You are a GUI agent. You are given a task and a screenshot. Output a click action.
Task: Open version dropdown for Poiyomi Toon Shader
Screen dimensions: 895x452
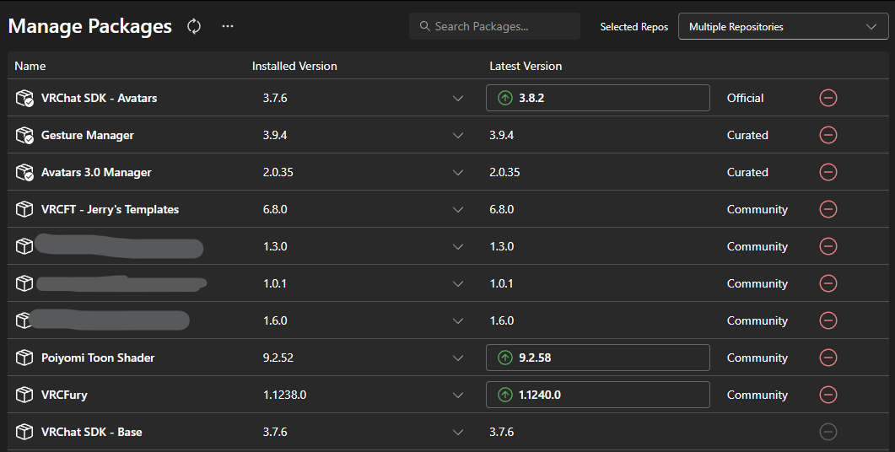point(458,358)
